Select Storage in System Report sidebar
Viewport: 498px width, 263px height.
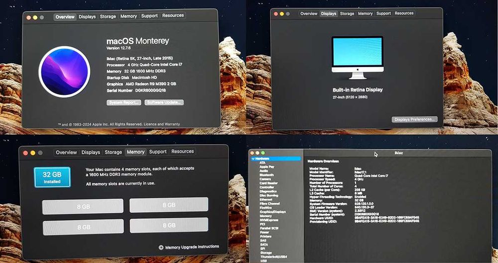[x=266, y=253]
